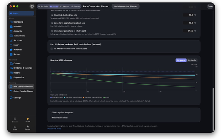Viewport: 222px width, 139px height.
Task: Open Positions briefcase icon
Action: tap(11, 26)
